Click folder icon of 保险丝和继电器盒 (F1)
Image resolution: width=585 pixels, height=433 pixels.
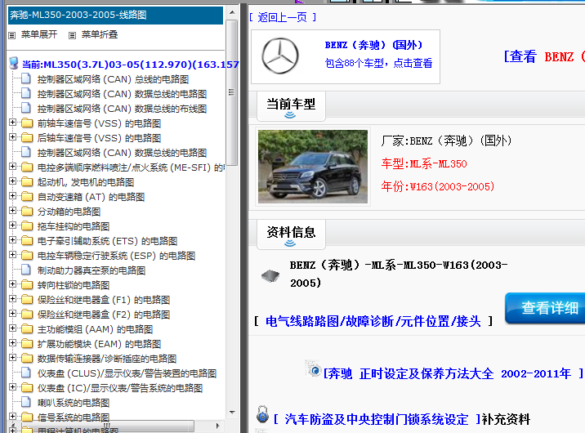pos(27,299)
